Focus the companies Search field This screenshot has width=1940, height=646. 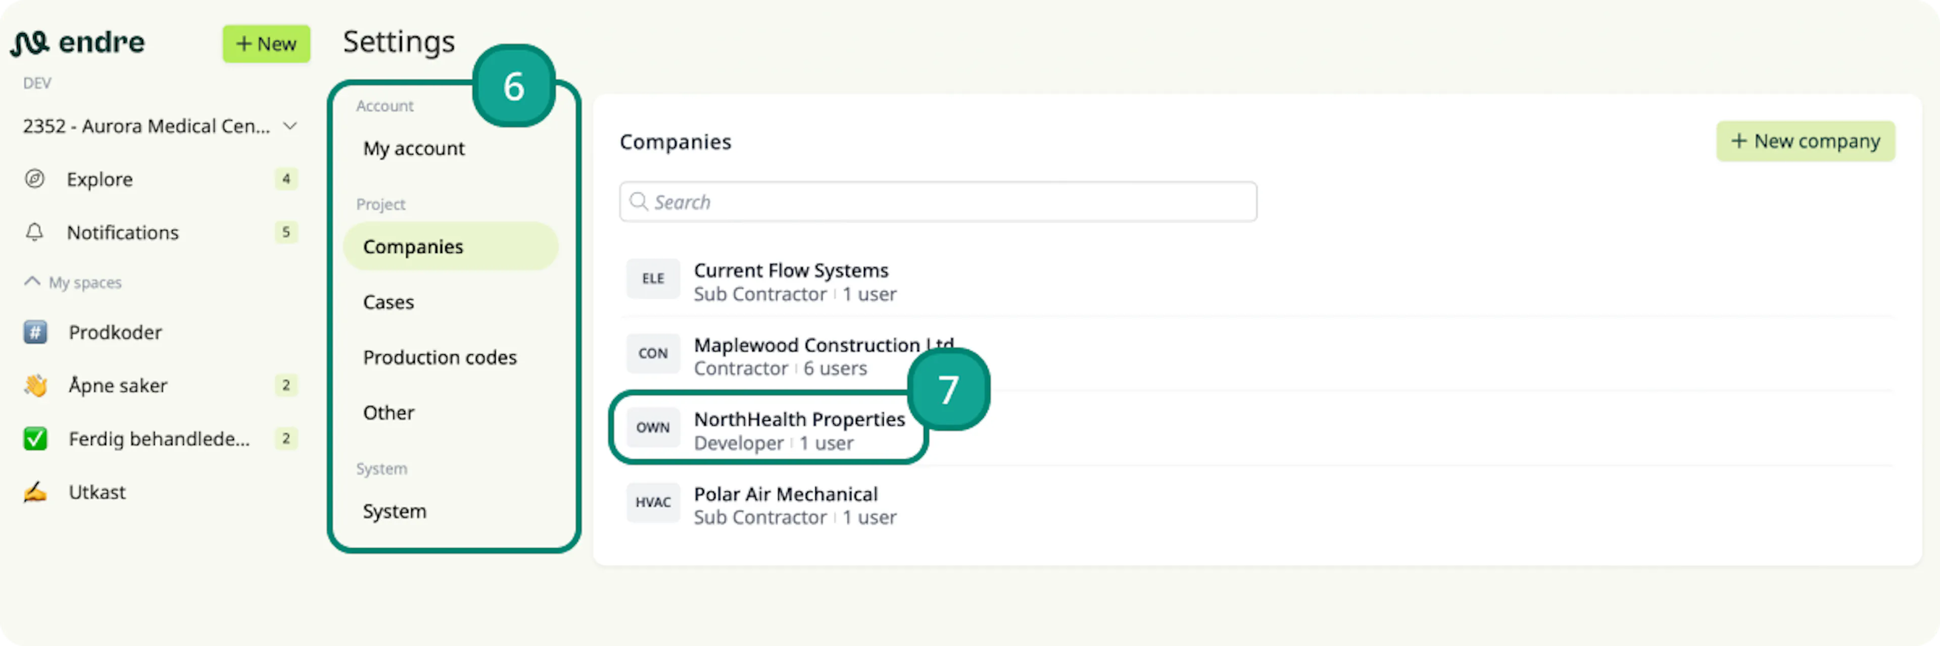tap(938, 201)
